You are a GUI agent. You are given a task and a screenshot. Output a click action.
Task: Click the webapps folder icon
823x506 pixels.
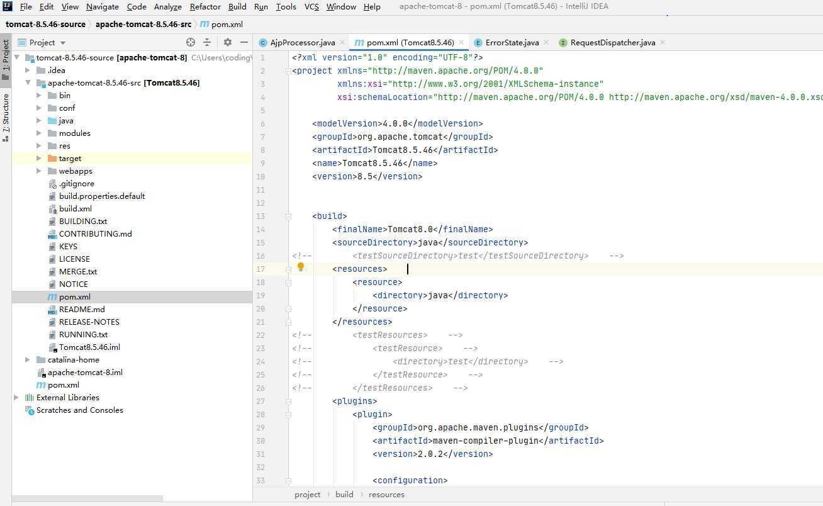(52, 171)
